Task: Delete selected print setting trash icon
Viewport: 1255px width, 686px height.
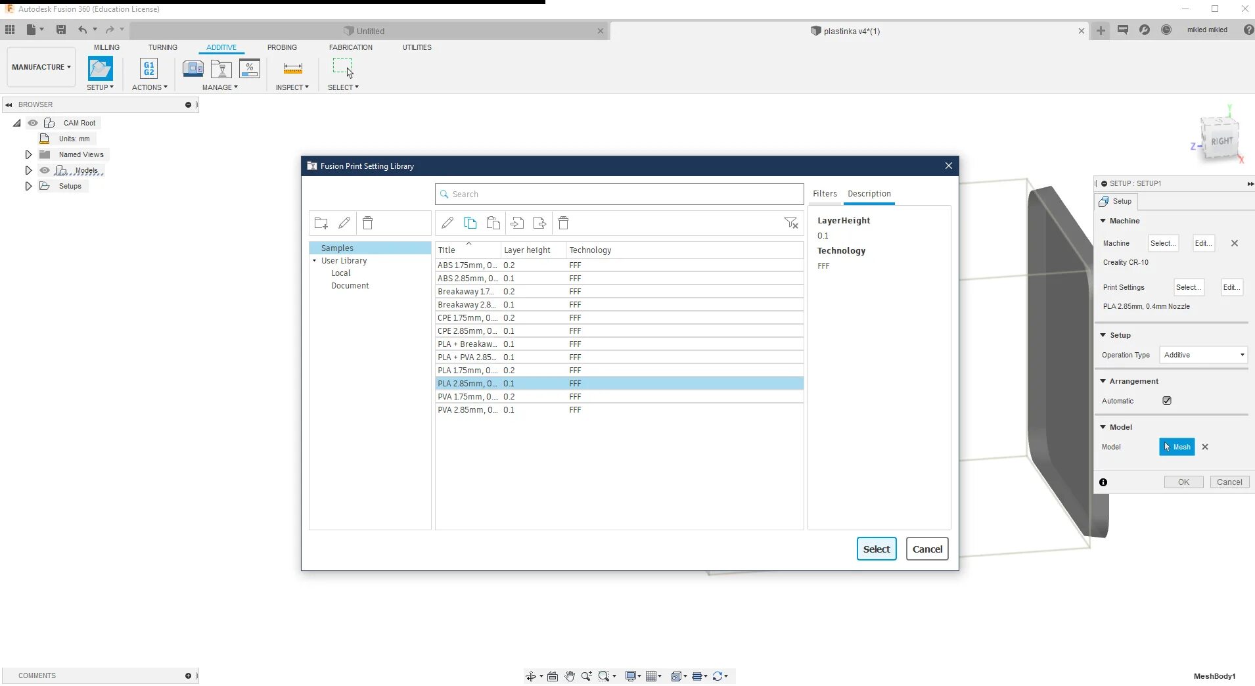Action: point(564,223)
